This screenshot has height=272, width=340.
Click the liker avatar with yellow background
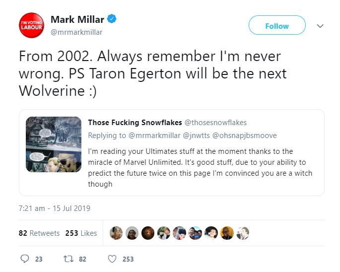point(227,233)
